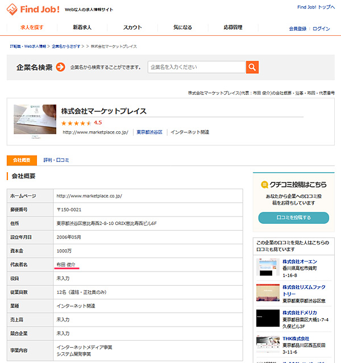
Task: Click the 12名（連結・正社員のみ） employee count
Action: (x=81, y=292)
